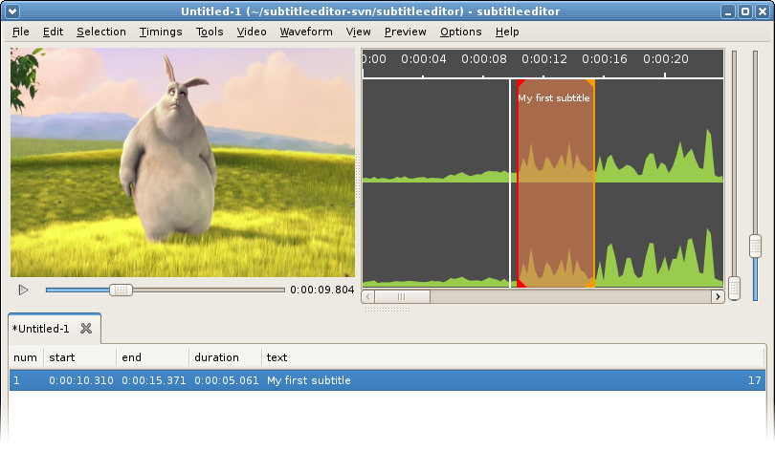Click the 'text' column header
The width and height of the screenshot is (775, 452).
(513, 357)
